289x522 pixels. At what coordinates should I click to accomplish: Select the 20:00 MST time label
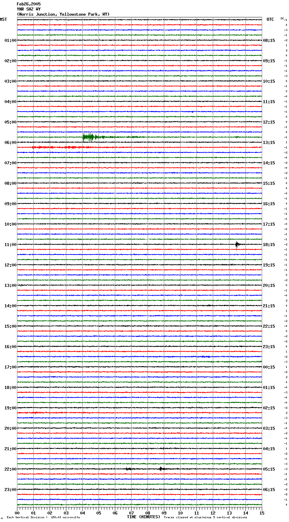click(x=11, y=428)
